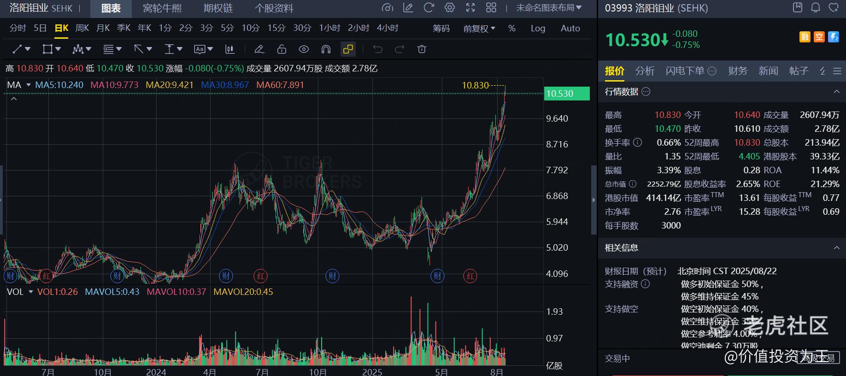Collapse the 行情数据 section
846x376 pixels.
pyautogui.click(x=836, y=92)
